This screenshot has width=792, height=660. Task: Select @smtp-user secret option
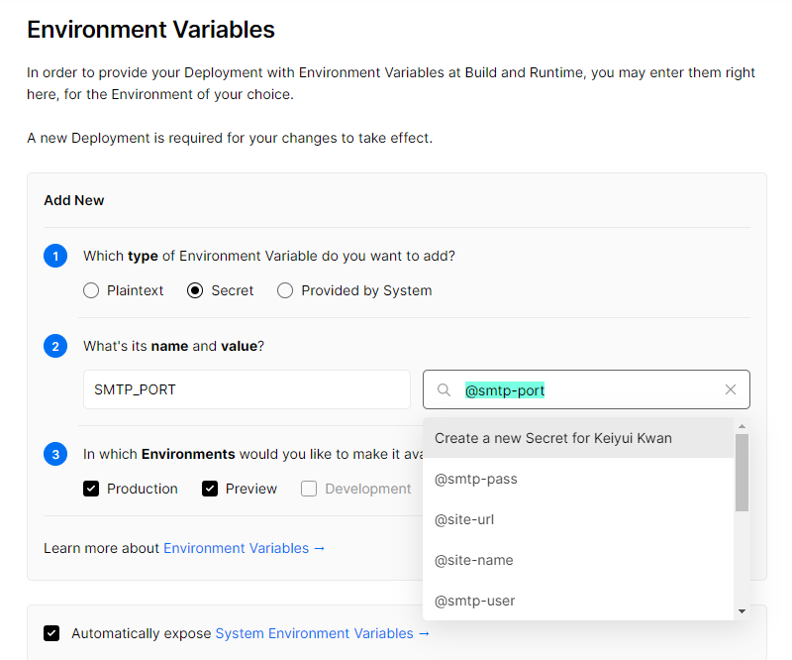click(578, 601)
